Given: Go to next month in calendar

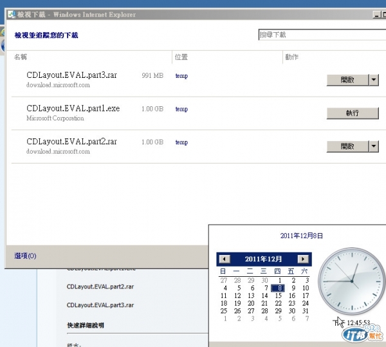Looking at the screenshot, I should tap(303, 259).
